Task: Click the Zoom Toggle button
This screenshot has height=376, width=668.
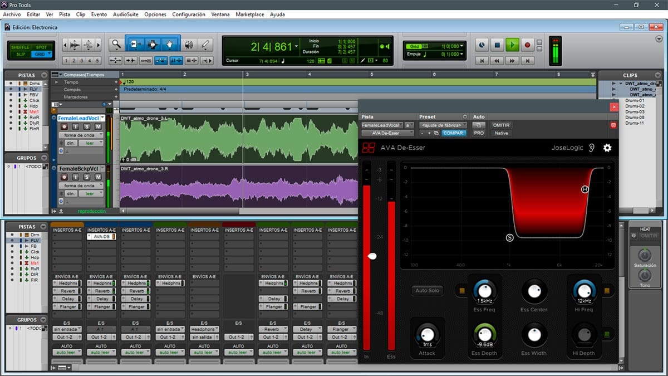Action: tap(116, 60)
